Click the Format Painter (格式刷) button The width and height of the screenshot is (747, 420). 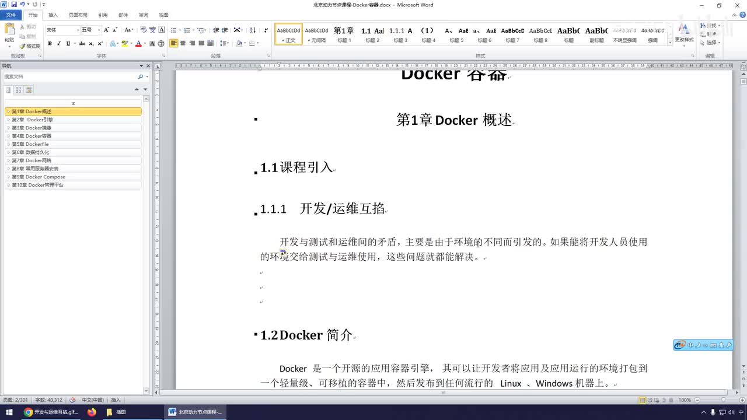pyautogui.click(x=30, y=46)
